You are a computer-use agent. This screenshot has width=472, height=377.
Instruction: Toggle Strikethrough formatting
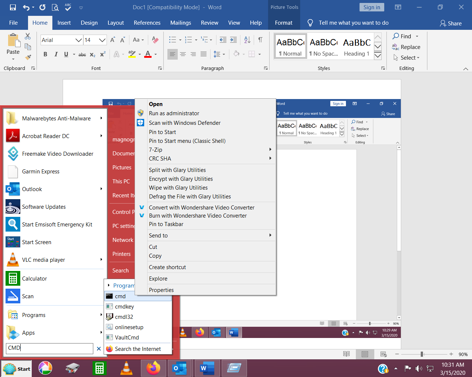coord(82,54)
